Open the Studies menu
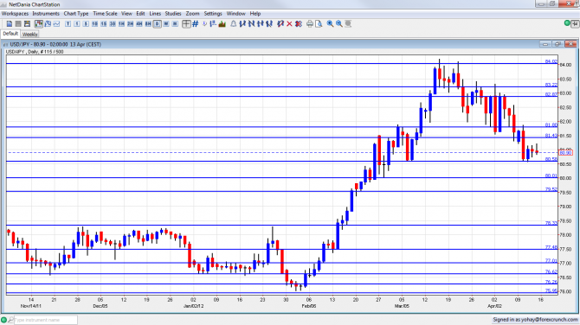Screen dimensions: 580x325 point(173,14)
